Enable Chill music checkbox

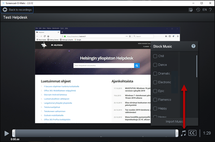[155, 56]
